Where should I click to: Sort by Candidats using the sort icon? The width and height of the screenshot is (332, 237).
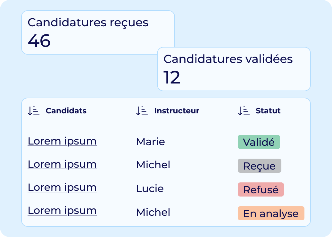[34, 111]
